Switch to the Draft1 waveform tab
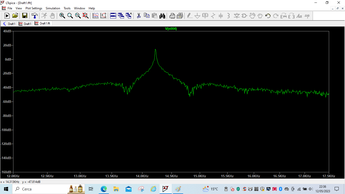This screenshot has width=345, height=194. click(25, 24)
